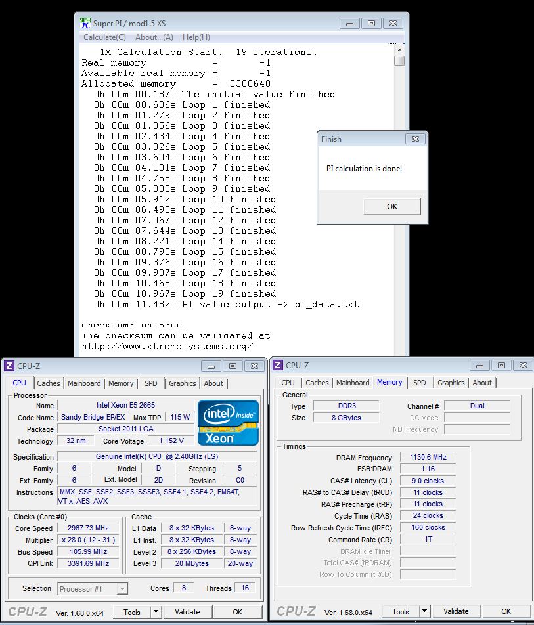Click the Max TDP value 115 W
Viewport: 534px width, 625px height.
coord(180,417)
